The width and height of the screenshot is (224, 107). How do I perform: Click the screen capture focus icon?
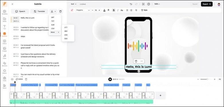pyautogui.click(x=143, y=4)
